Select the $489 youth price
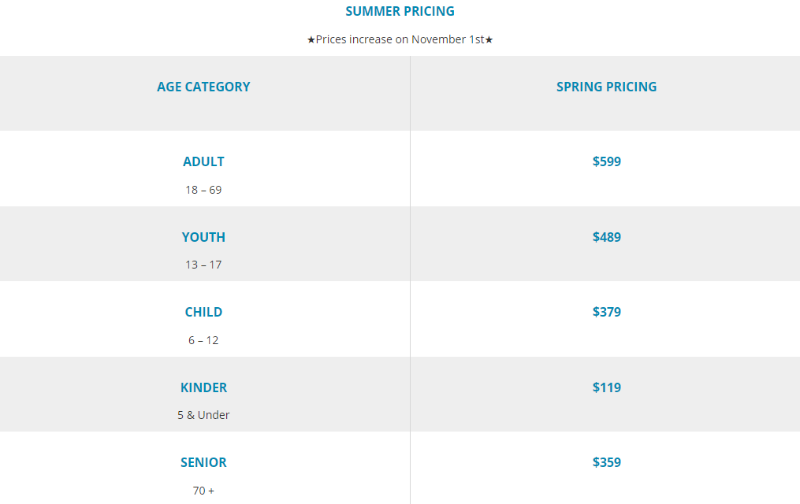This screenshot has height=504, width=800. pyautogui.click(x=606, y=237)
